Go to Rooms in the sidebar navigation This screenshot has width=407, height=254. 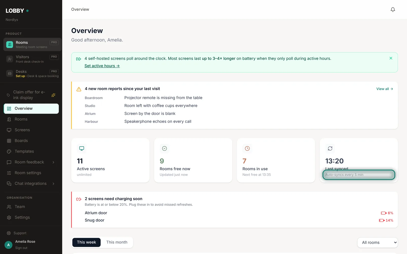pyautogui.click(x=31, y=119)
